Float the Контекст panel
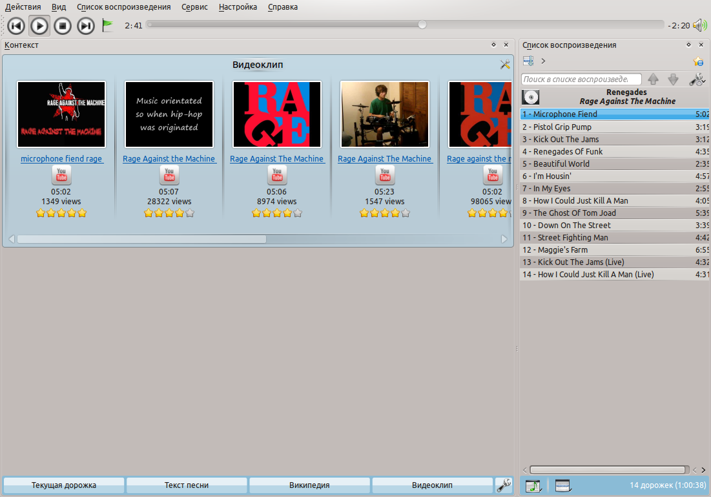This screenshot has width=711, height=497. 493,45
